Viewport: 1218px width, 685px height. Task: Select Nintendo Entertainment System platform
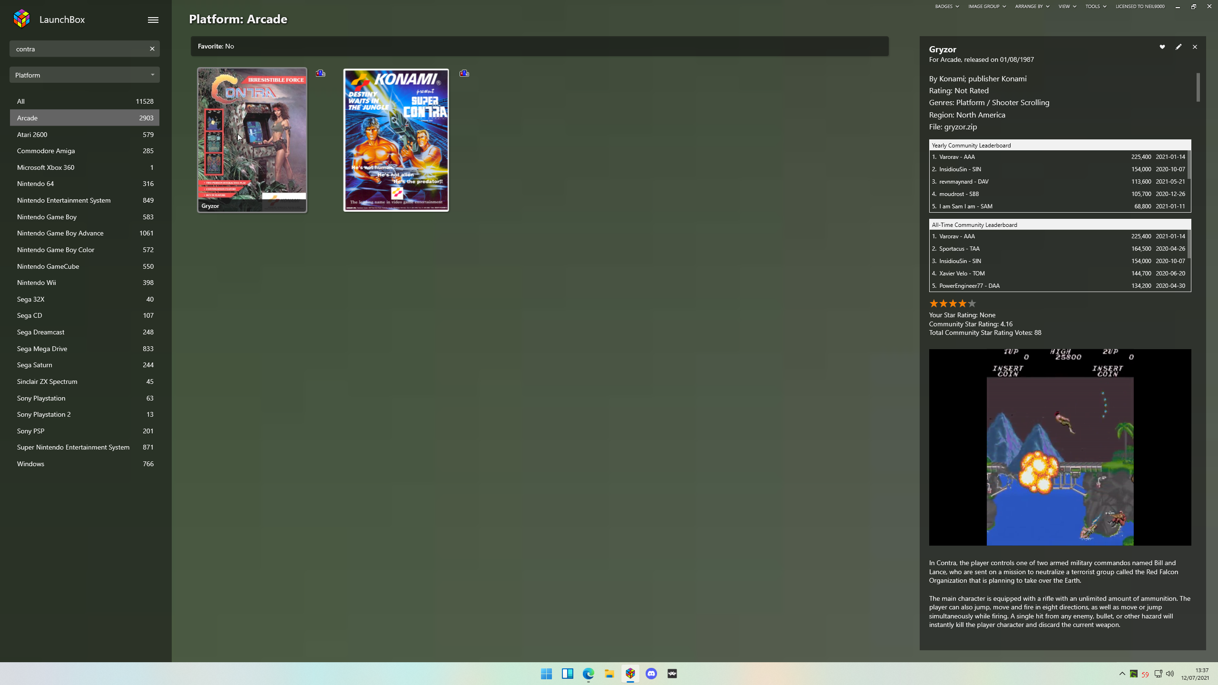pos(85,200)
